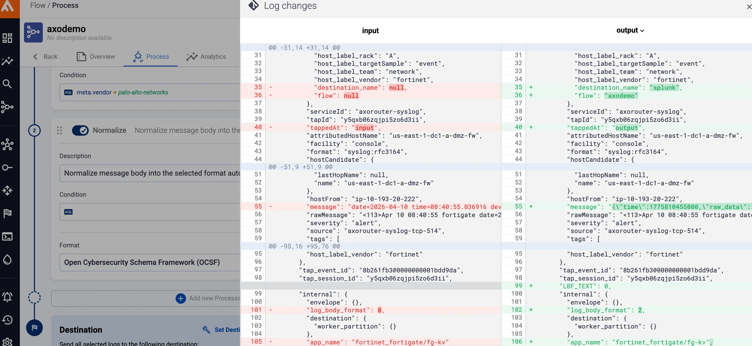Click the terminal console icon in sidebar
Viewport: 752px width, 346px height.
7,236
